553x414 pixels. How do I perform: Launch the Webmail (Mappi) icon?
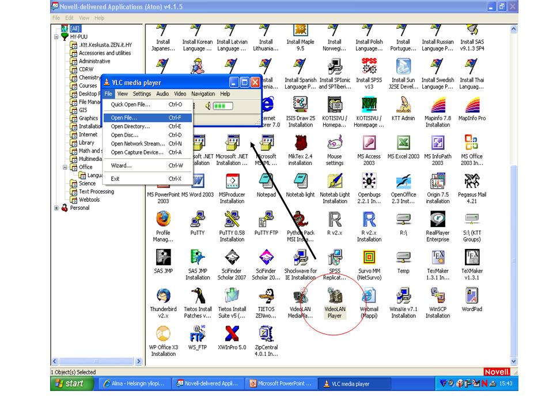[x=369, y=296]
